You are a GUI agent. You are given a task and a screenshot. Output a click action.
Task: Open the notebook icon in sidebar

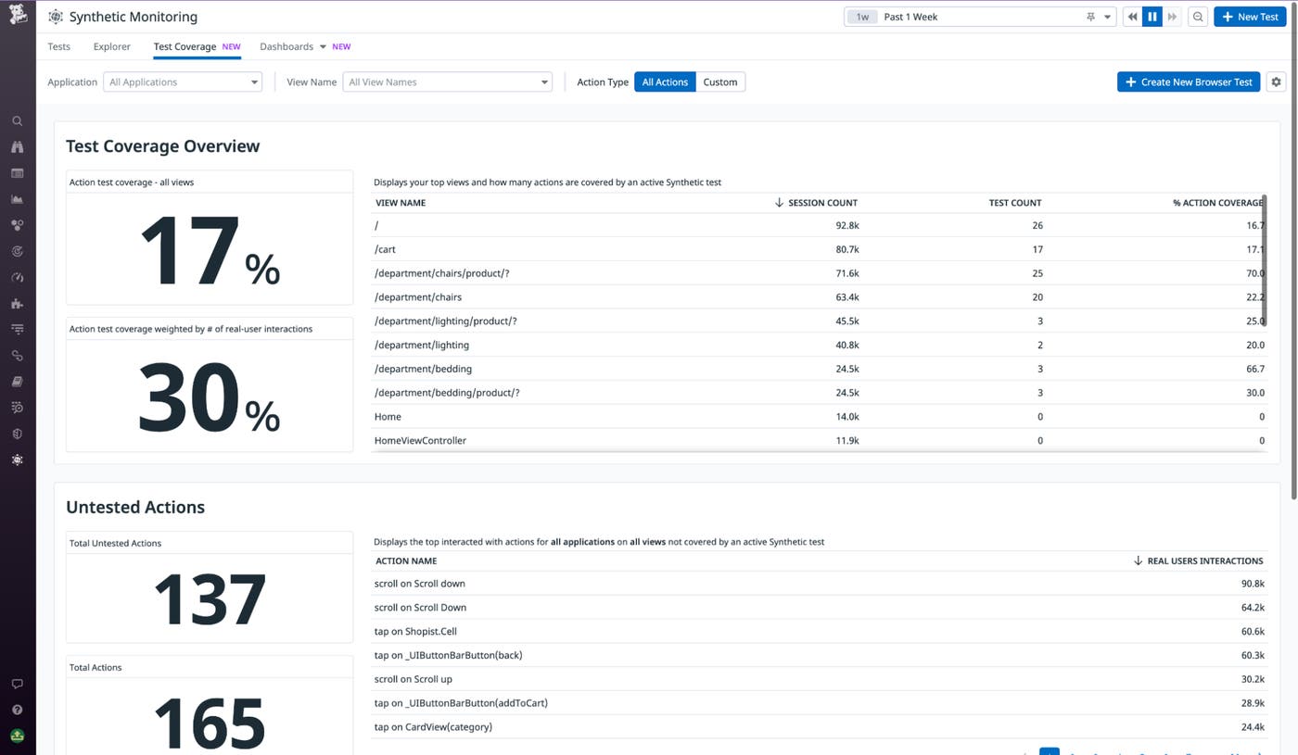coord(18,382)
